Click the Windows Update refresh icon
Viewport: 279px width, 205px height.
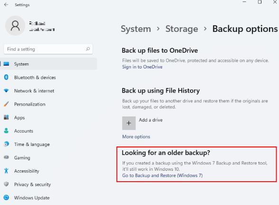point(6,197)
